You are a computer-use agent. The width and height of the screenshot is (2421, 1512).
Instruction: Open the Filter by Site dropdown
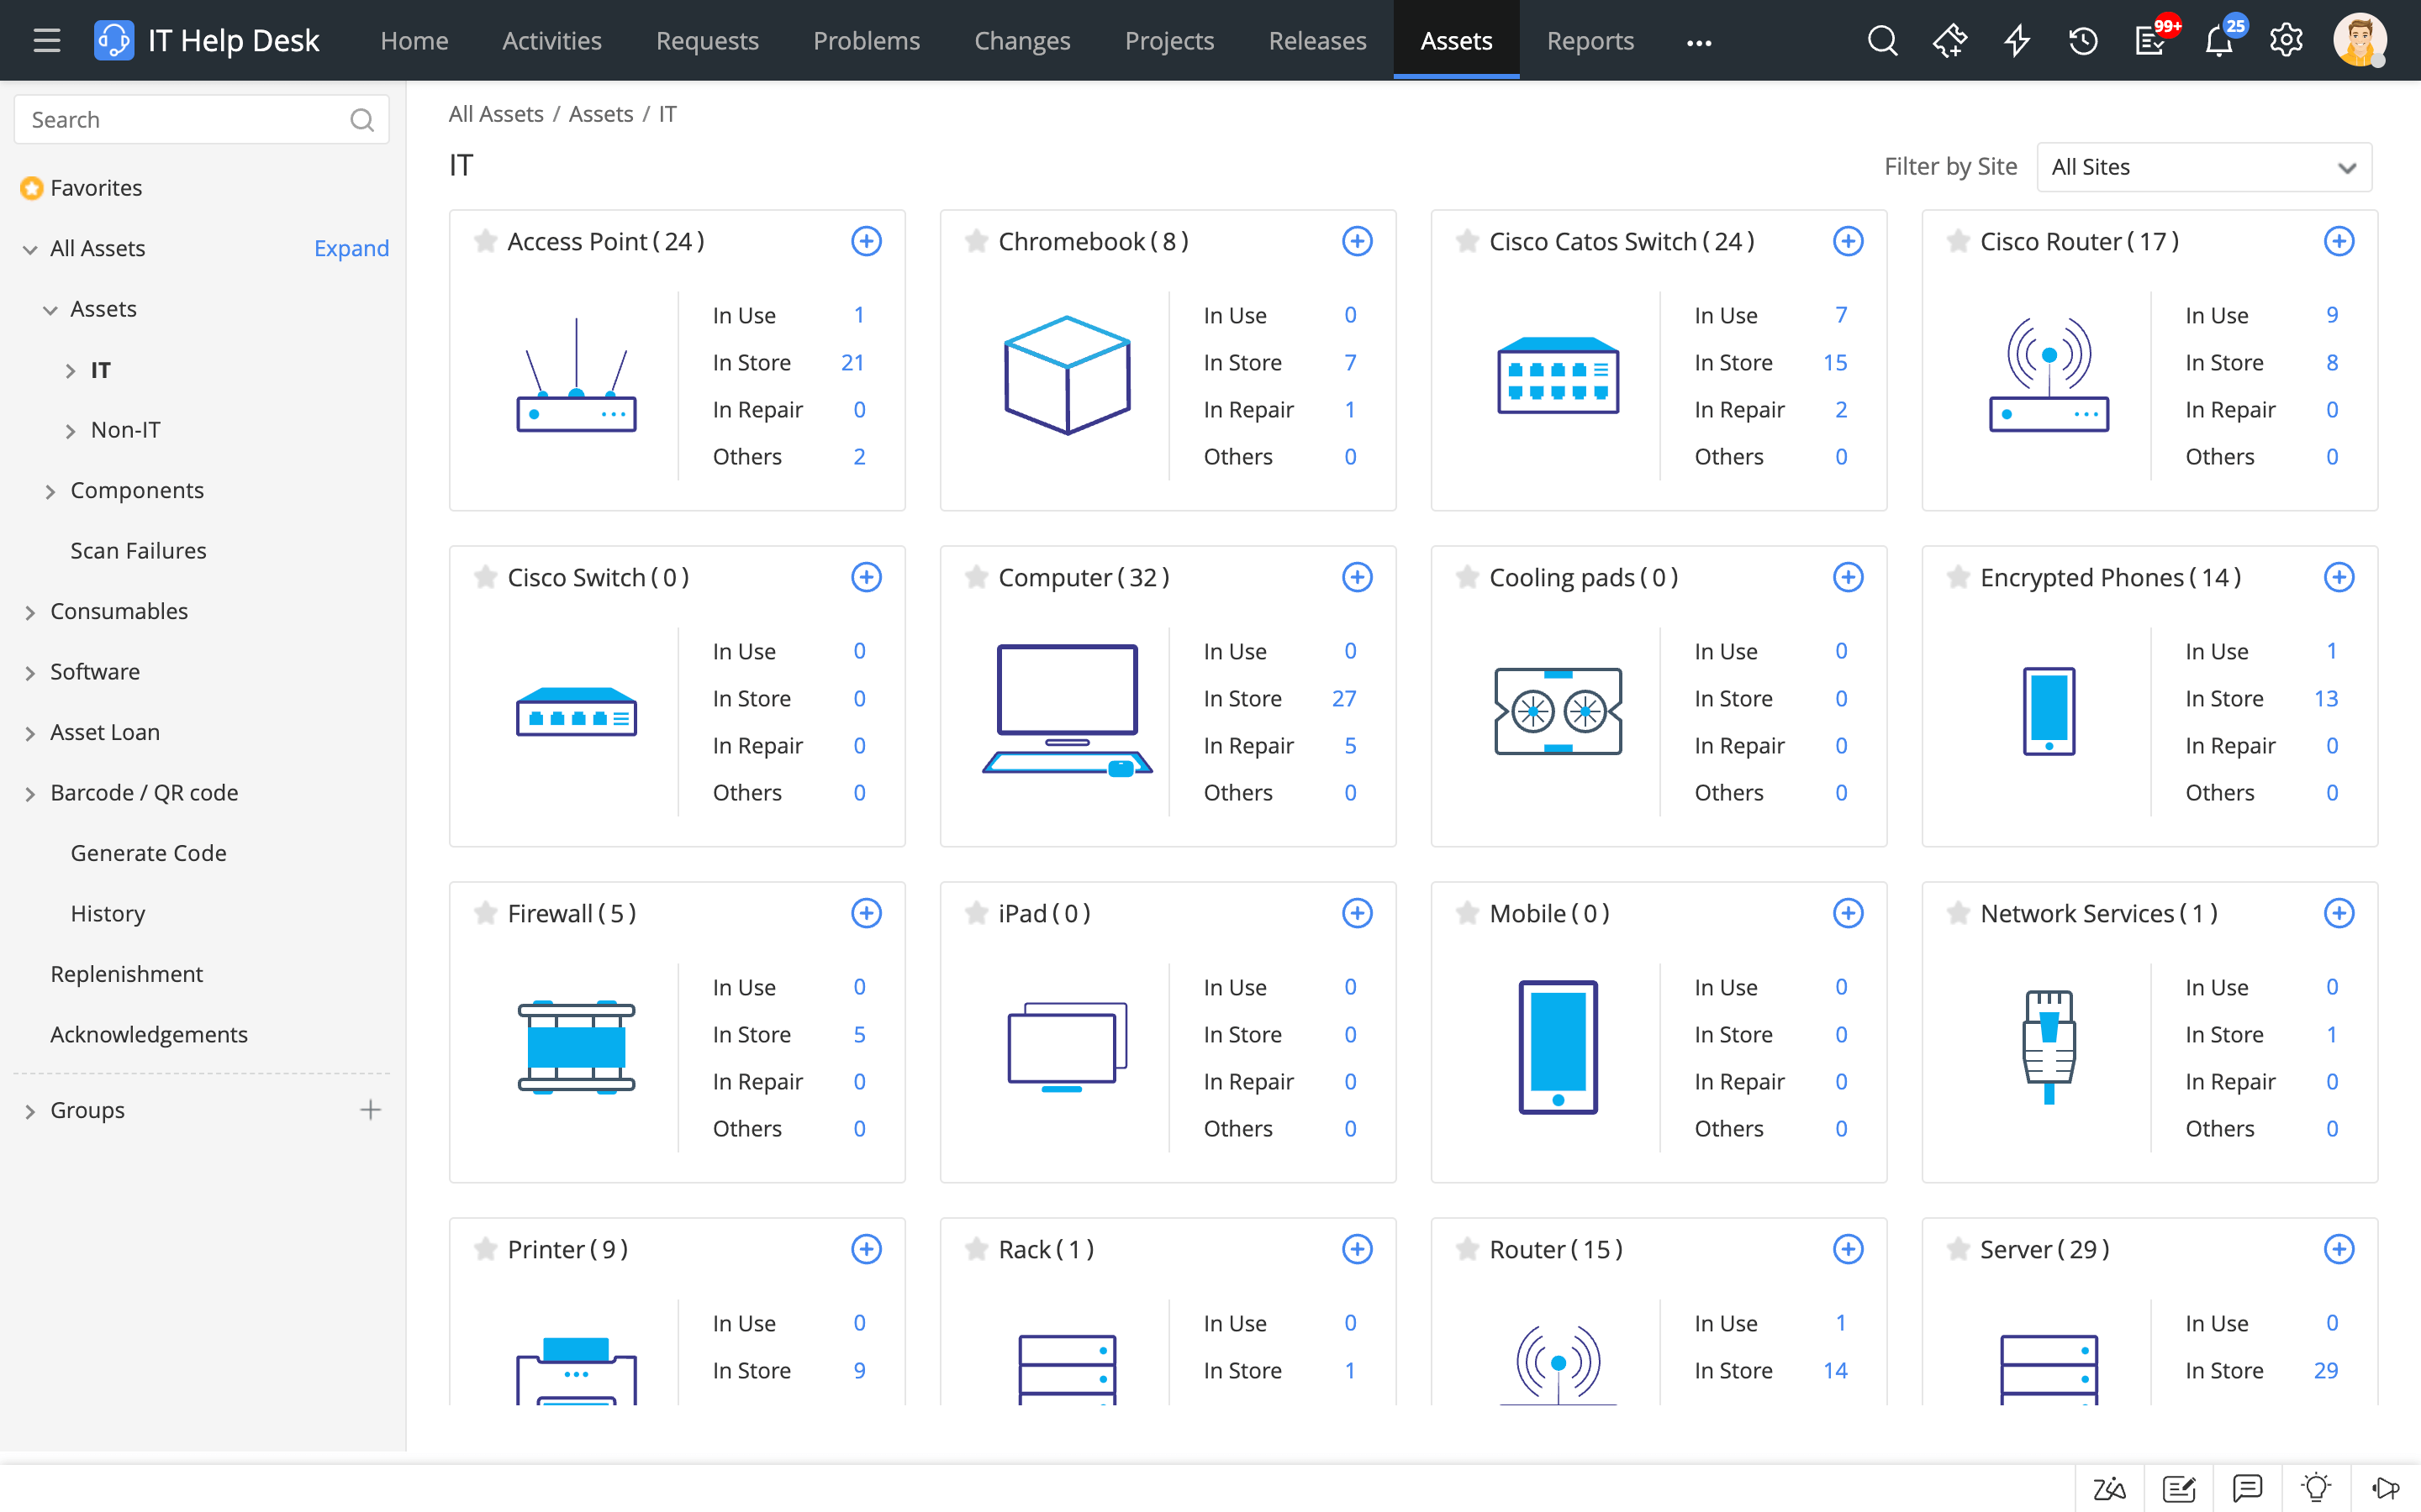pos(2203,167)
